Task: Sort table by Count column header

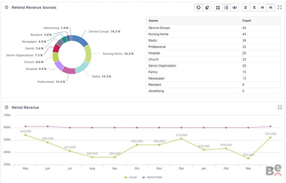Action: (246, 21)
